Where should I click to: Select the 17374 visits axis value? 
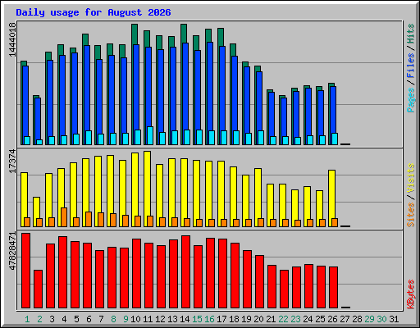pos(12,162)
